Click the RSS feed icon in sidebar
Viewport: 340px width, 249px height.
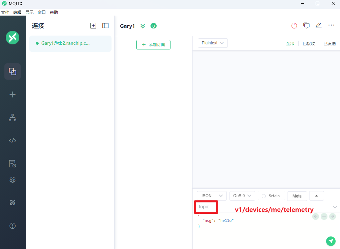[13, 203]
